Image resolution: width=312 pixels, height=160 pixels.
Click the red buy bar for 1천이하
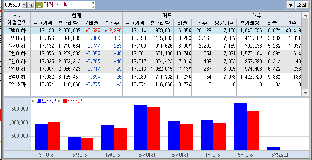coord(121,139)
